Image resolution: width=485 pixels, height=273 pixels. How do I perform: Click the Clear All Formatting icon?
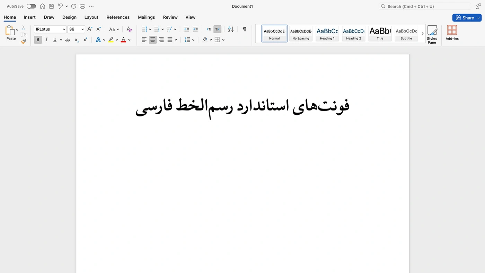tap(129, 29)
